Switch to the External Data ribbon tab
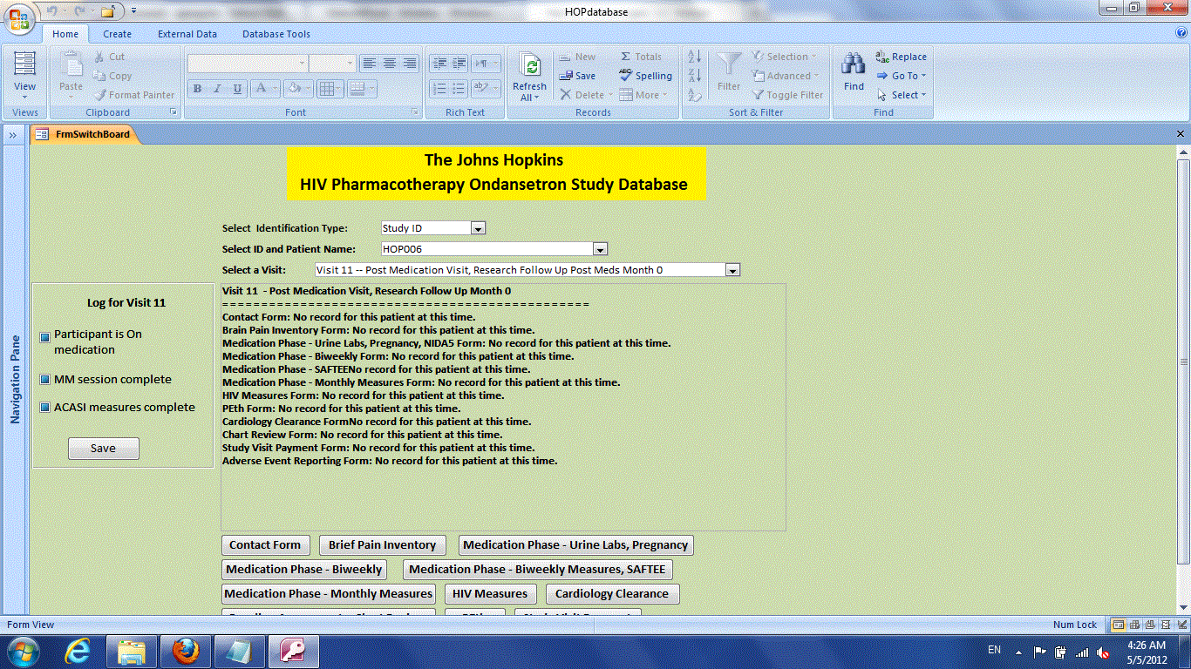Image resolution: width=1191 pixels, height=669 pixels. (x=187, y=34)
